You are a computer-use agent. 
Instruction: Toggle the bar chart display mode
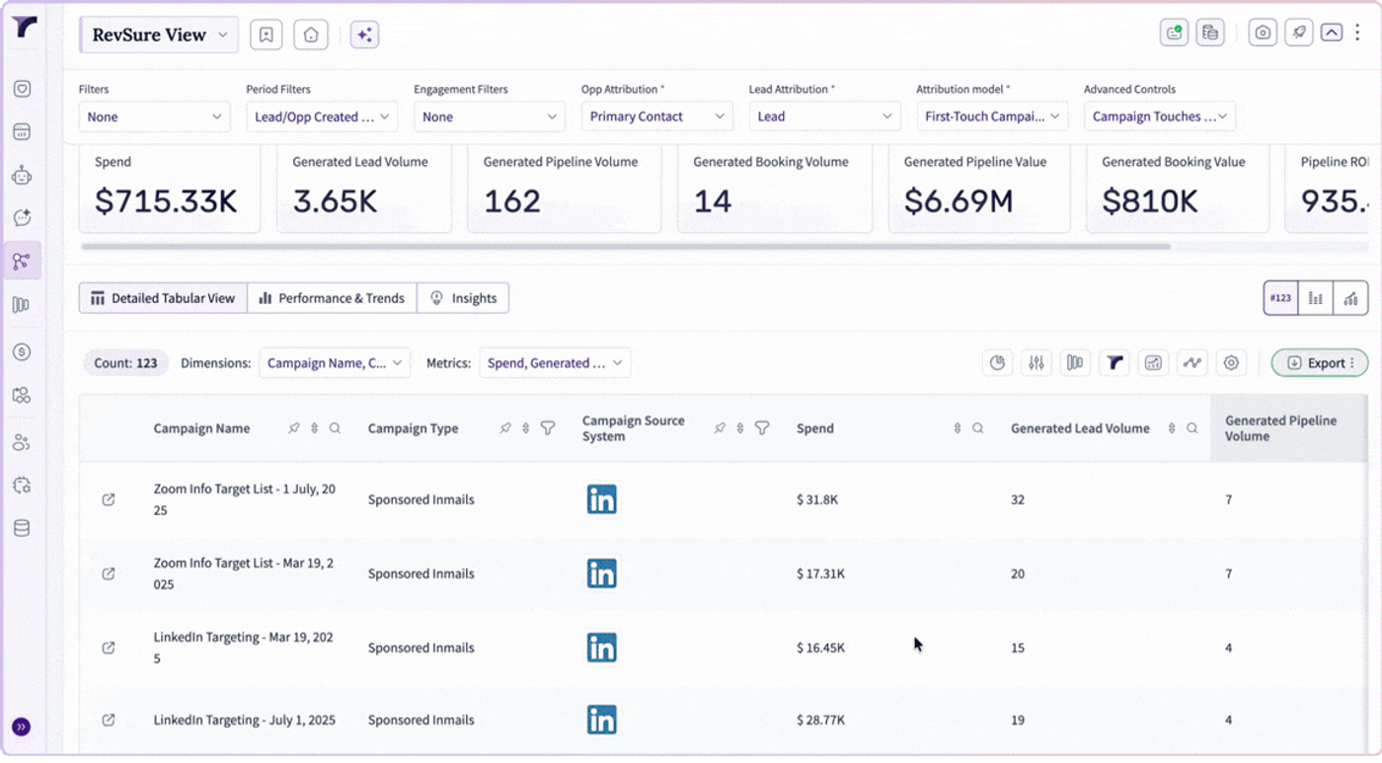point(1315,298)
